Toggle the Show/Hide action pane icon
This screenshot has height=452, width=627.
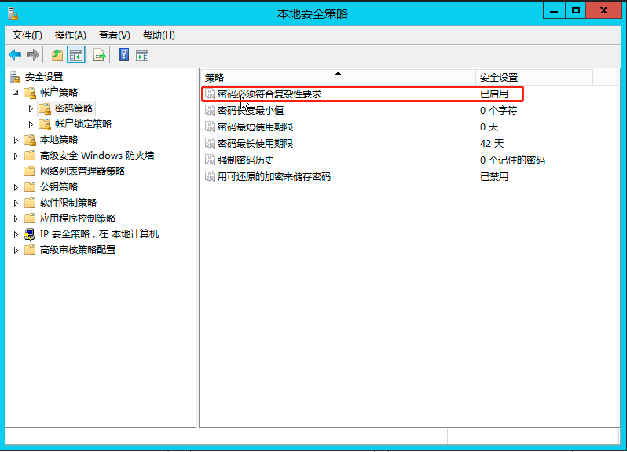tap(142, 55)
